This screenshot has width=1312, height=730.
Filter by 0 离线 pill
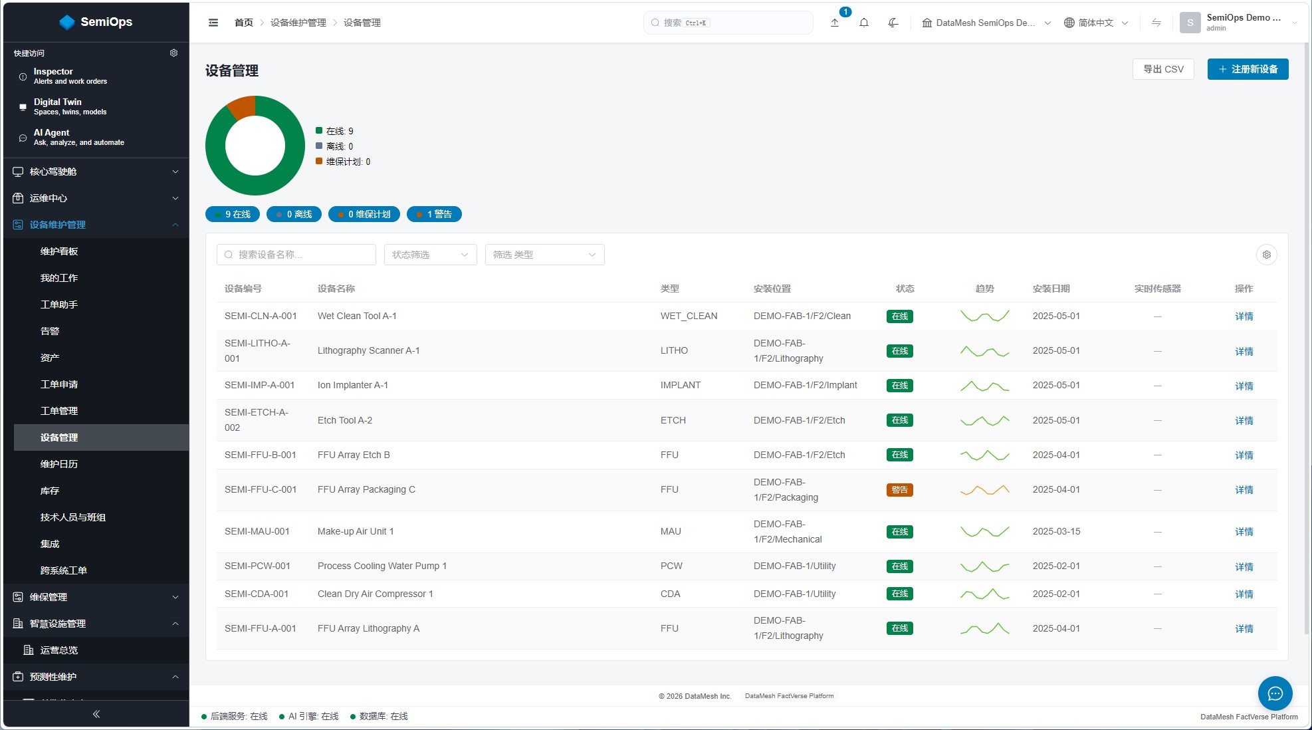[x=294, y=214]
